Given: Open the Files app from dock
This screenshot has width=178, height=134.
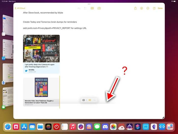Looking at the screenshot, I should [40, 127].
